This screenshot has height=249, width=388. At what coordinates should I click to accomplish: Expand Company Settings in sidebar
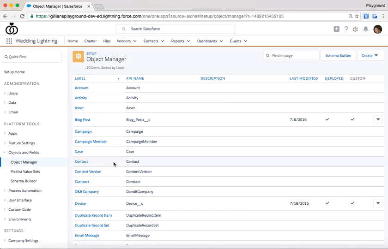[x=5, y=240]
